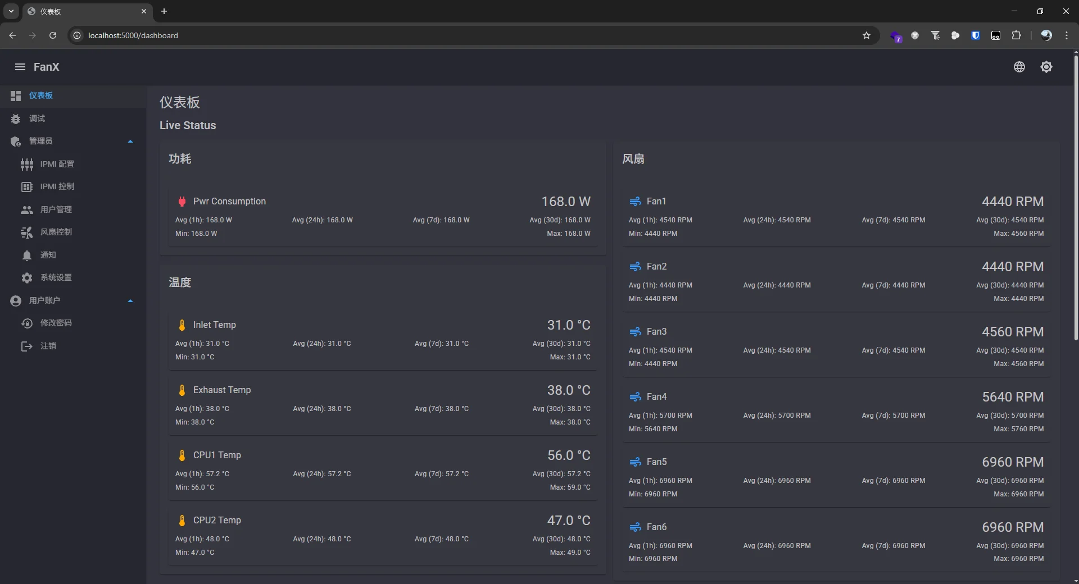
Task: Click the thermometer icon for CPU2 Temp
Action: (182, 521)
